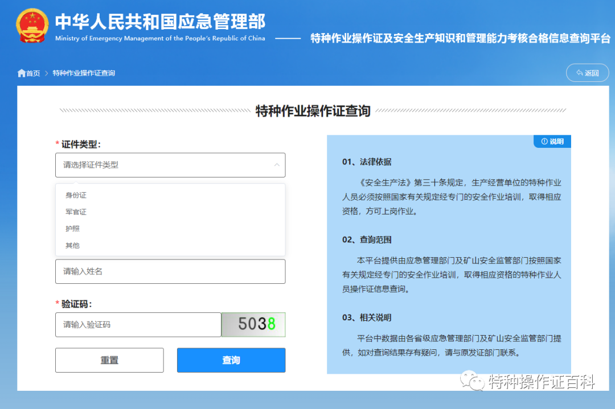Viewport: 615px width, 409px height.
Task: Click the 证件类型 label
Action: (81, 144)
